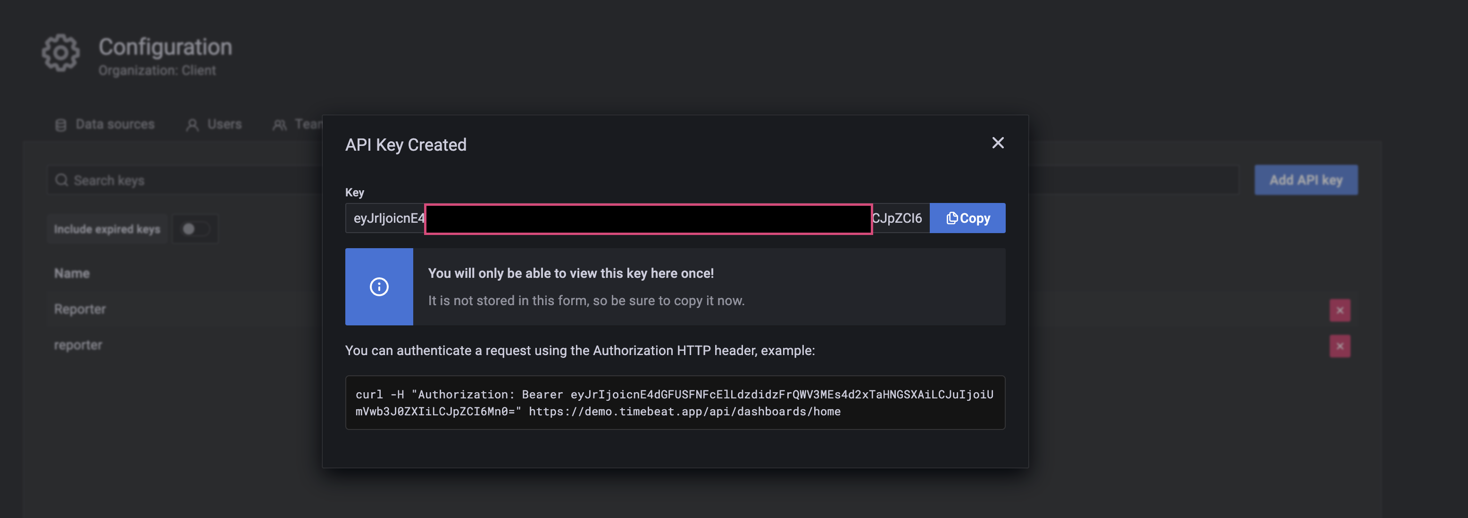Select the lowercase reporter row name
Screen dimensions: 1468x518
[78, 345]
